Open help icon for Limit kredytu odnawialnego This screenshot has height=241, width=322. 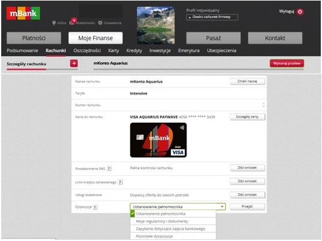click(121, 182)
